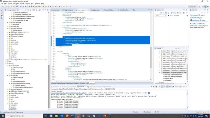Click in the Quick Access field
Image resolution: width=210 pixels, height=118 pixels.
point(192,7)
